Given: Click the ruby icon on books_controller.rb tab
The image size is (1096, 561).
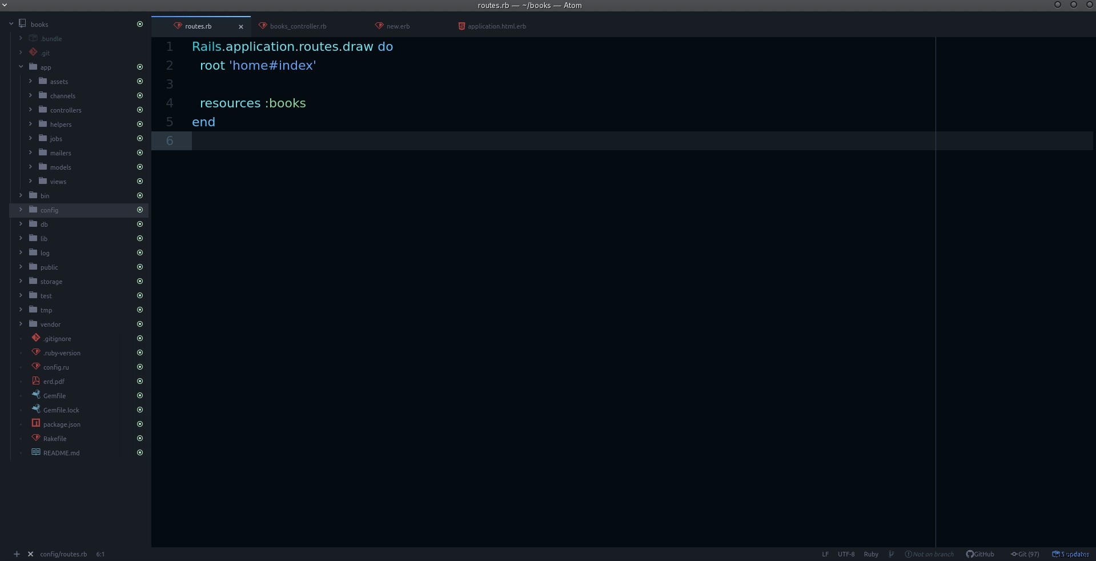Looking at the screenshot, I should coord(263,26).
